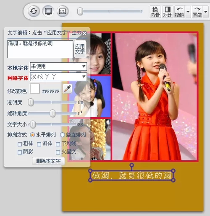Click the white color swatch for 修改颜色

pyautogui.click(x=35, y=88)
